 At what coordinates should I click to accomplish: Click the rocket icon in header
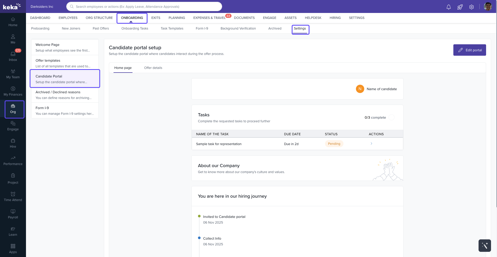click(x=460, y=7)
